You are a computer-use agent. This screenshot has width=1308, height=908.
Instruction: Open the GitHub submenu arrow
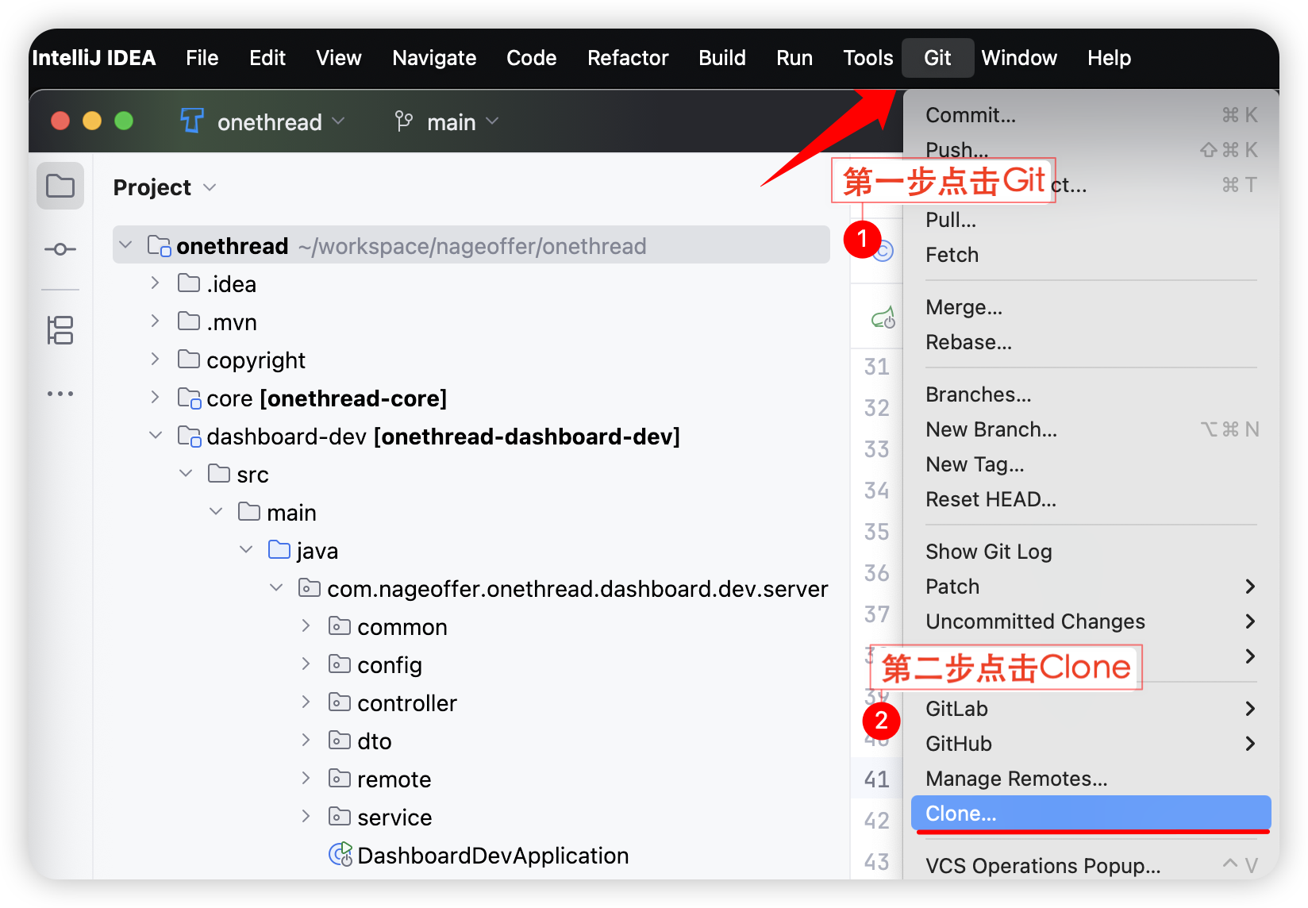[1250, 743]
